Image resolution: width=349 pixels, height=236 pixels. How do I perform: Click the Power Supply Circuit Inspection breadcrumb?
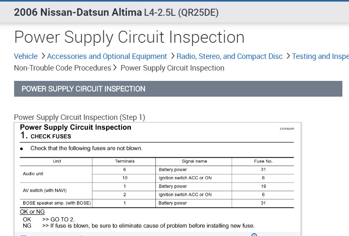(x=172, y=68)
